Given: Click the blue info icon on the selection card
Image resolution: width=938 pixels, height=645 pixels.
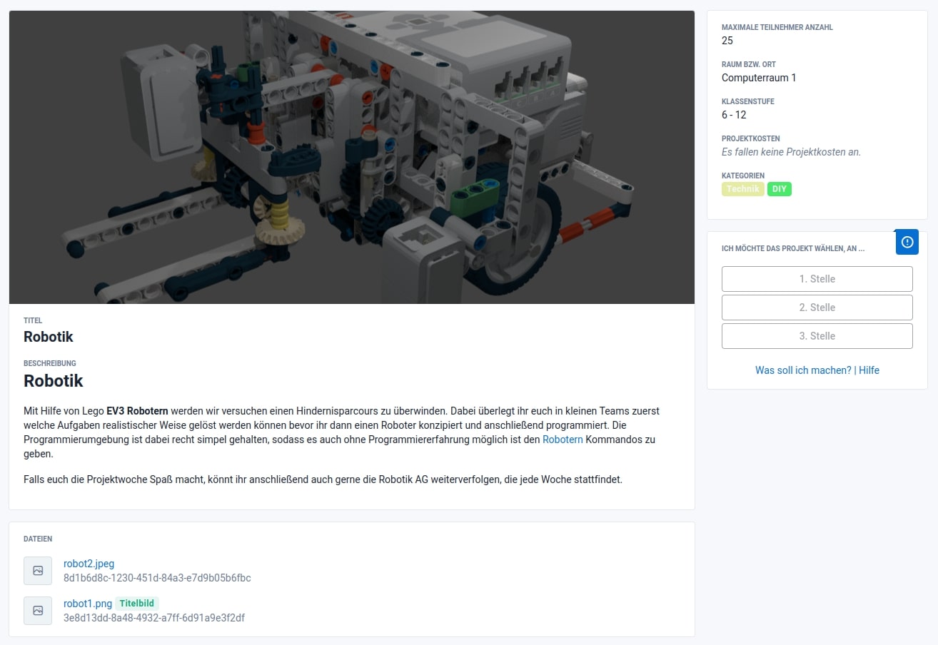Looking at the screenshot, I should click(x=907, y=242).
